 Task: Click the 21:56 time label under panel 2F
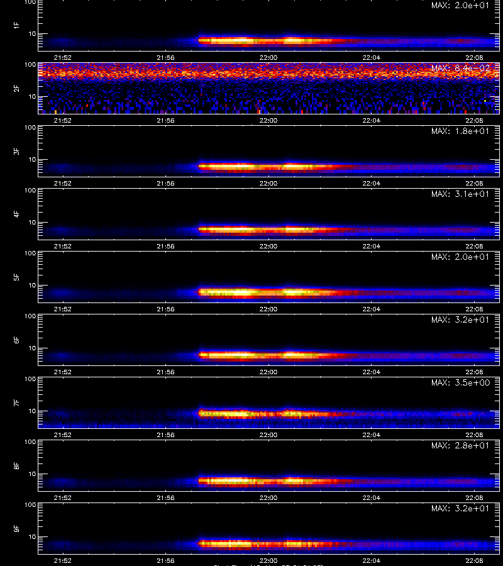(165, 121)
